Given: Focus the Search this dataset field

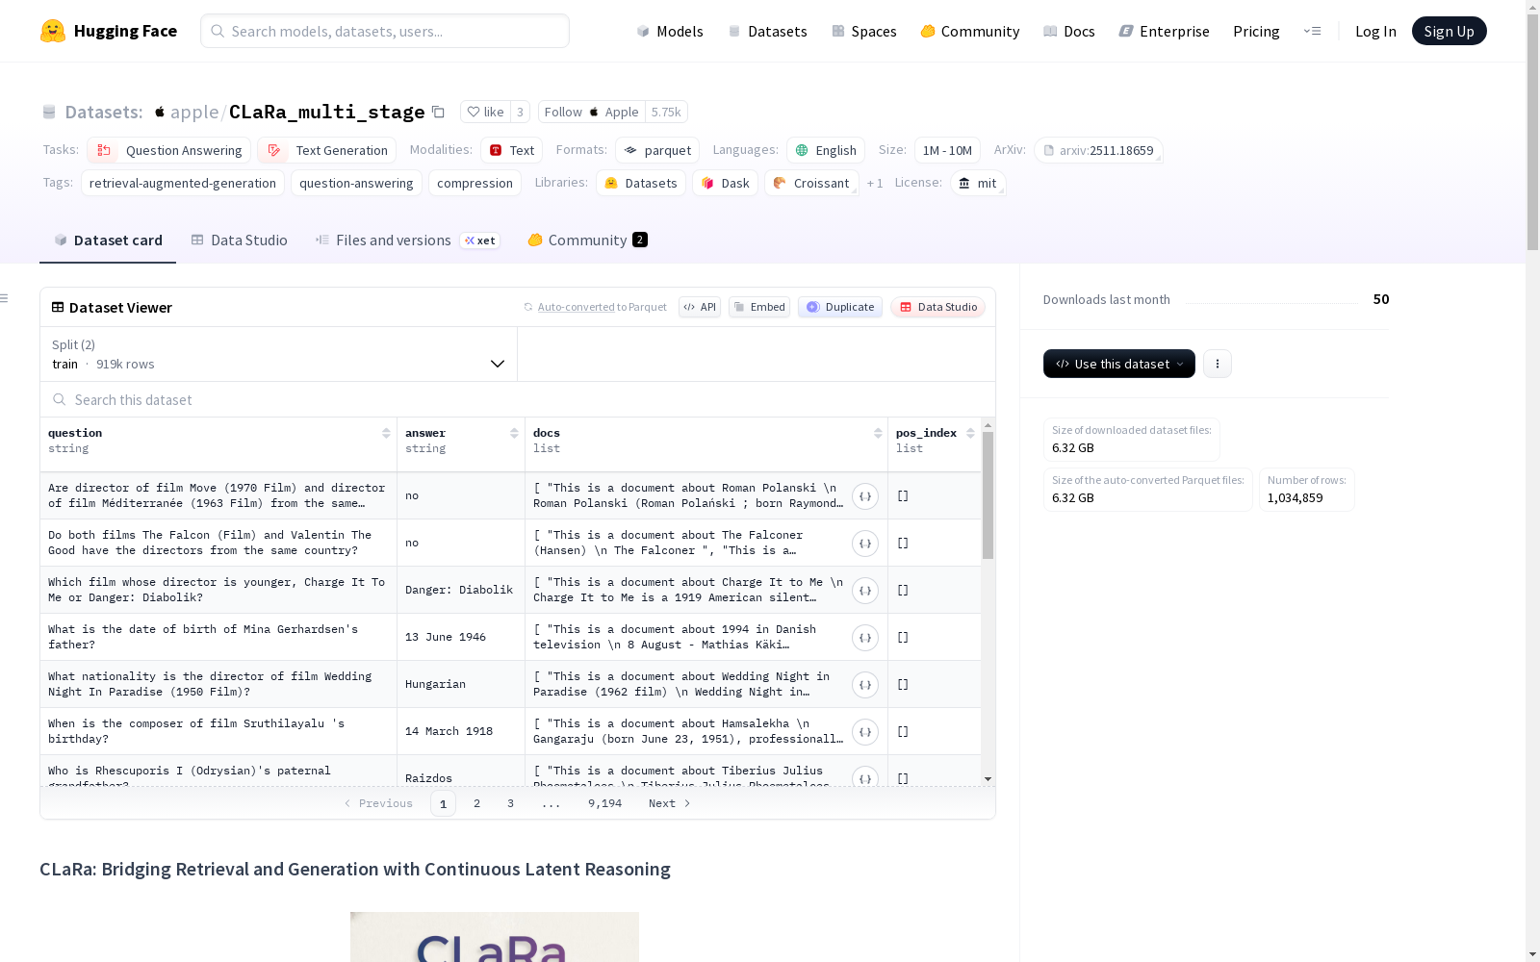Looking at the screenshot, I should (x=518, y=399).
